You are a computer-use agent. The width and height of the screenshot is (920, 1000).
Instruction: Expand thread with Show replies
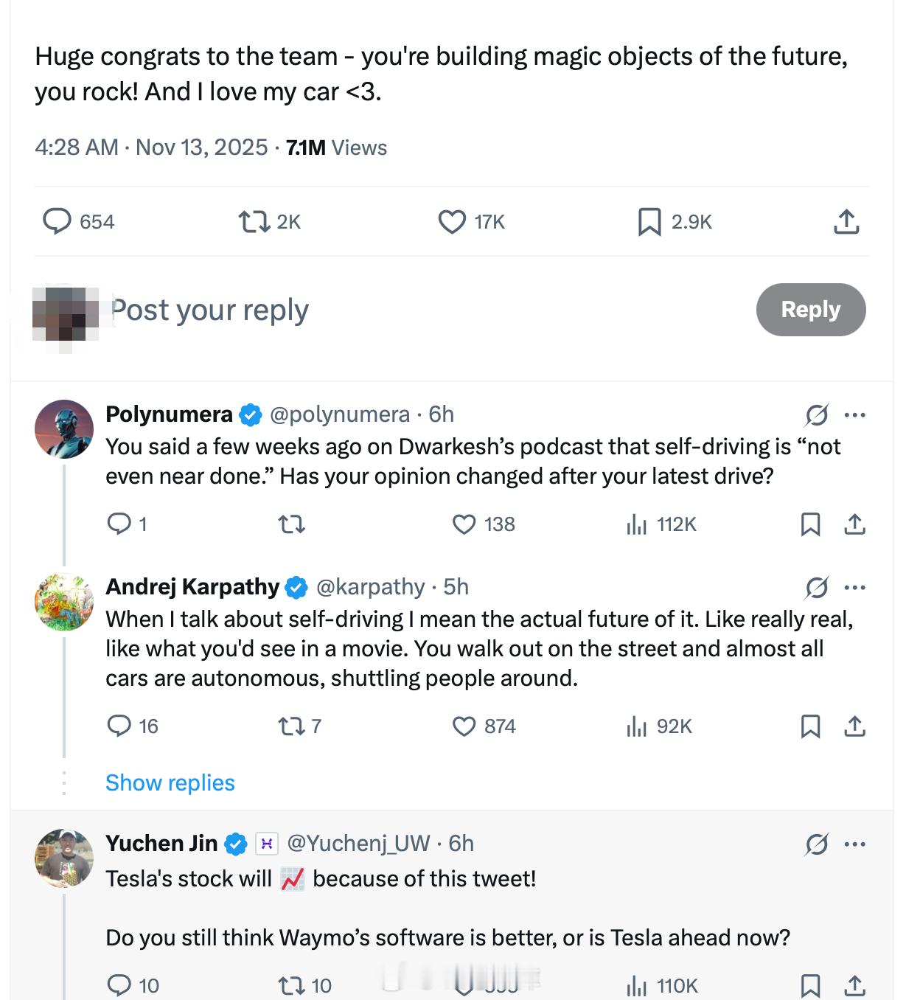(170, 782)
